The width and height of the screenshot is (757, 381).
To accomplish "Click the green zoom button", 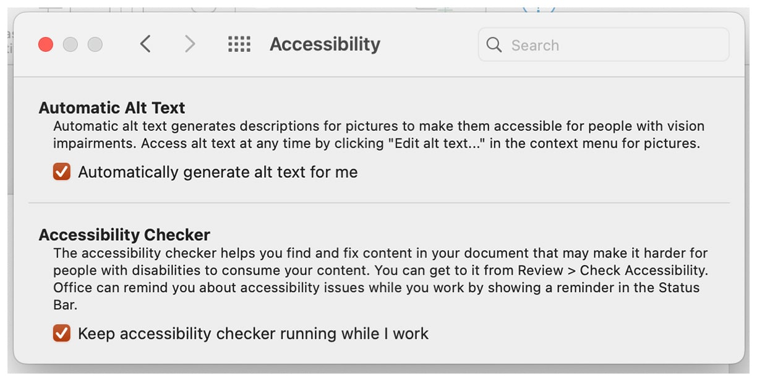I will (x=95, y=44).
